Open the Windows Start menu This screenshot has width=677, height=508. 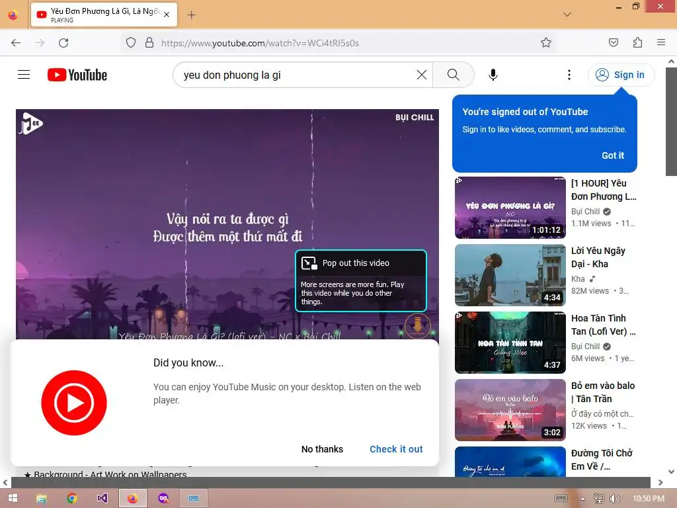pos(13,498)
